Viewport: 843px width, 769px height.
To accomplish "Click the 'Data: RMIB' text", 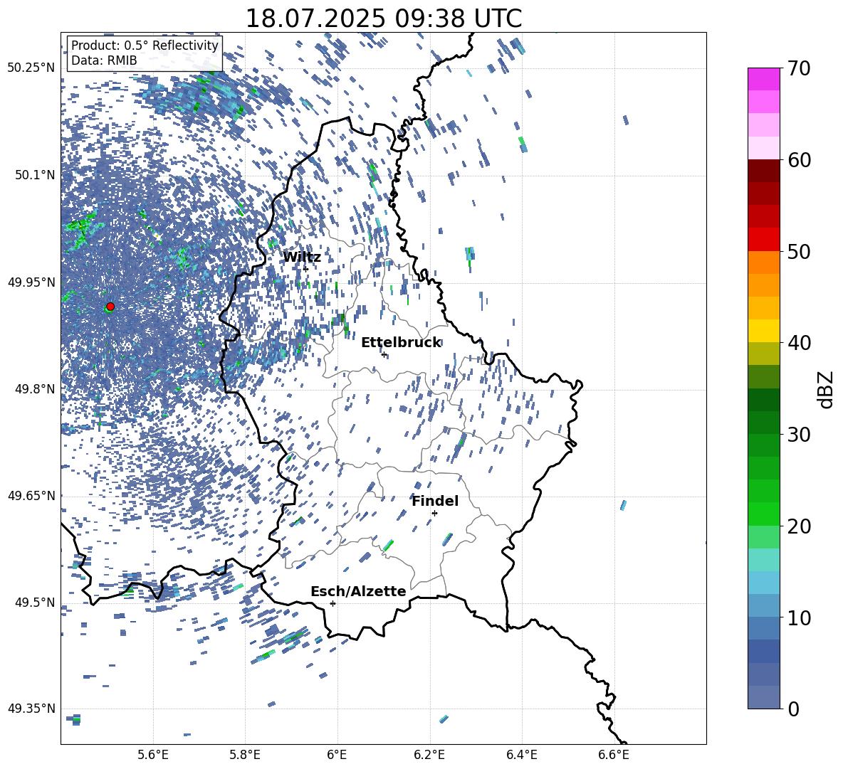I will click(x=104, y=60).
